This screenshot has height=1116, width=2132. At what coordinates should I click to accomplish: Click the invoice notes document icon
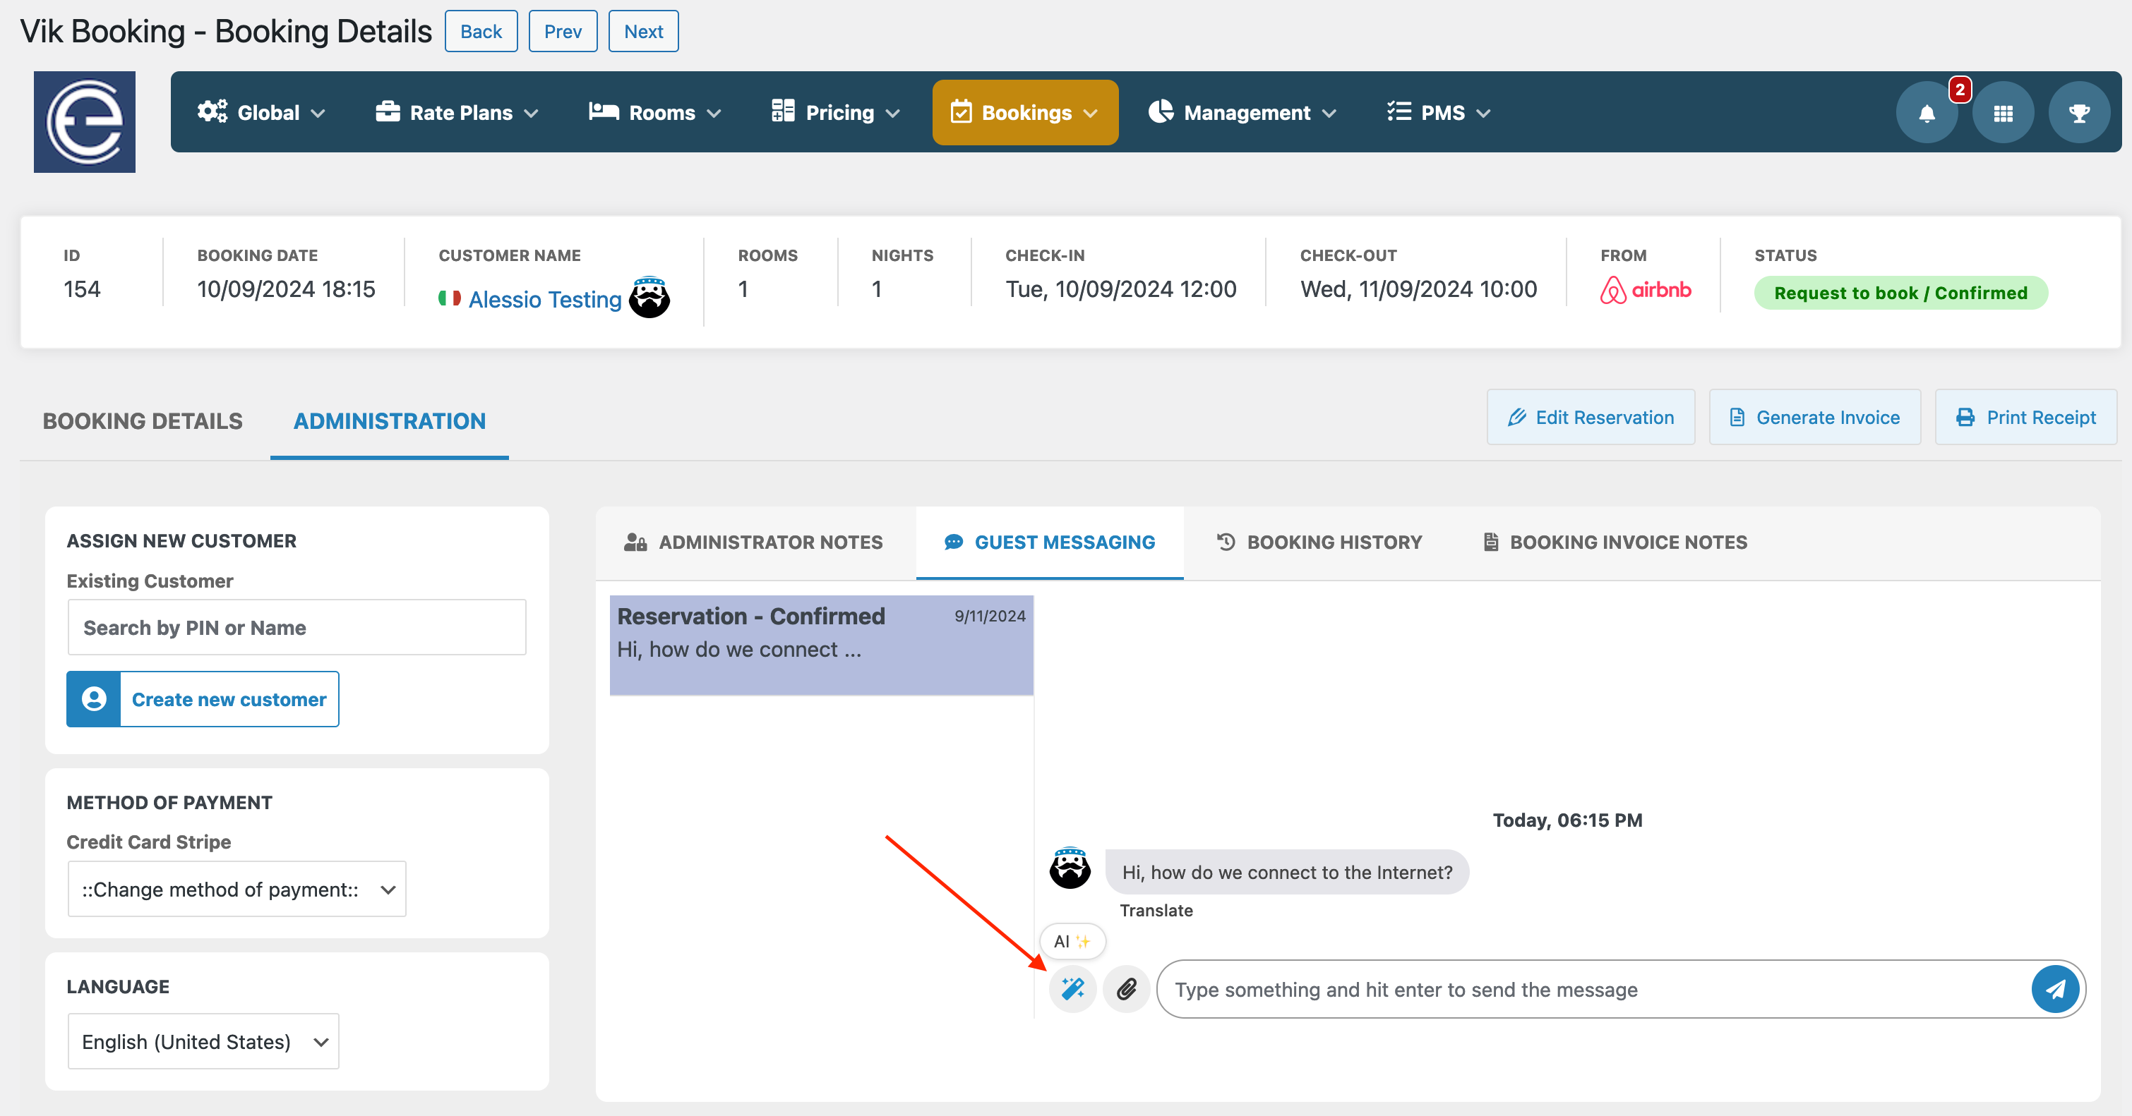(1490, 541)
